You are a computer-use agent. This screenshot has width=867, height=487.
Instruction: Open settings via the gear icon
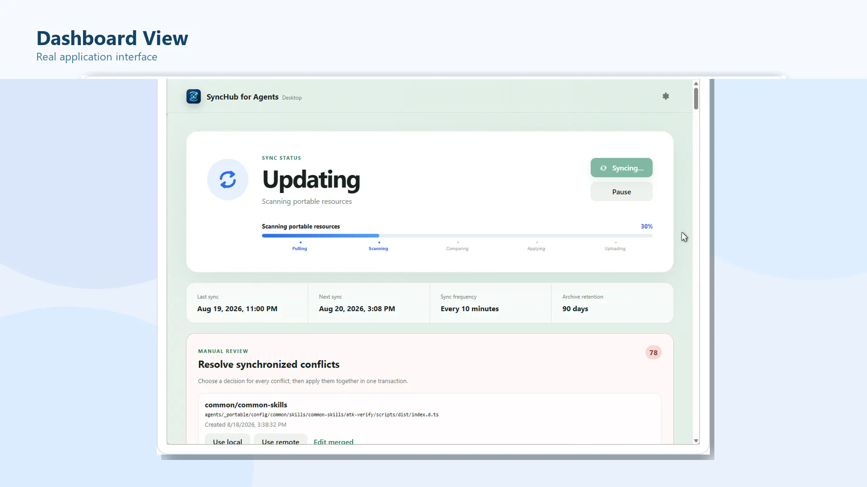click(x=666, y=96)
